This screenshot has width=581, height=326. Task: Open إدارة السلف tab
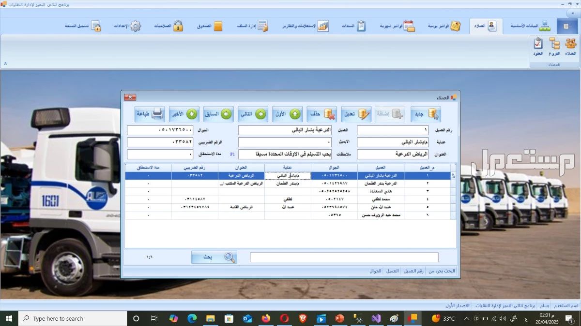(253, 26)
